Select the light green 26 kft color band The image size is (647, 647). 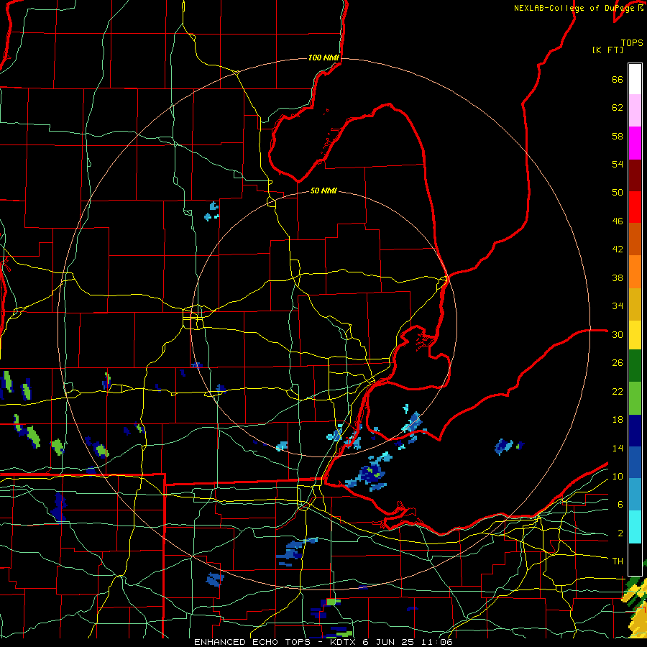click(x=635, y=398)
